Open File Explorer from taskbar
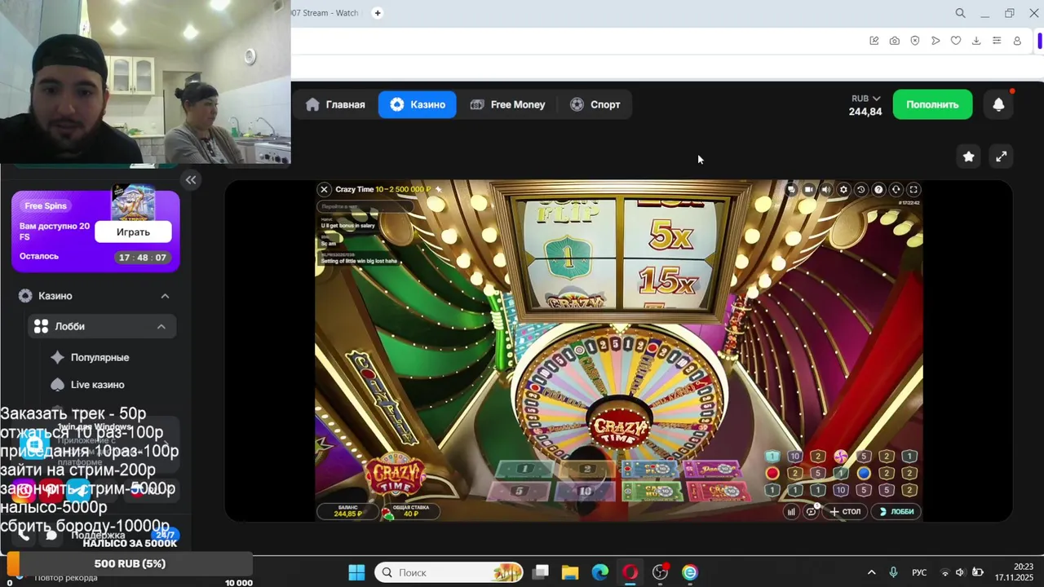Viewport: 1044px width, 587px height. click(x=569, y=572)
